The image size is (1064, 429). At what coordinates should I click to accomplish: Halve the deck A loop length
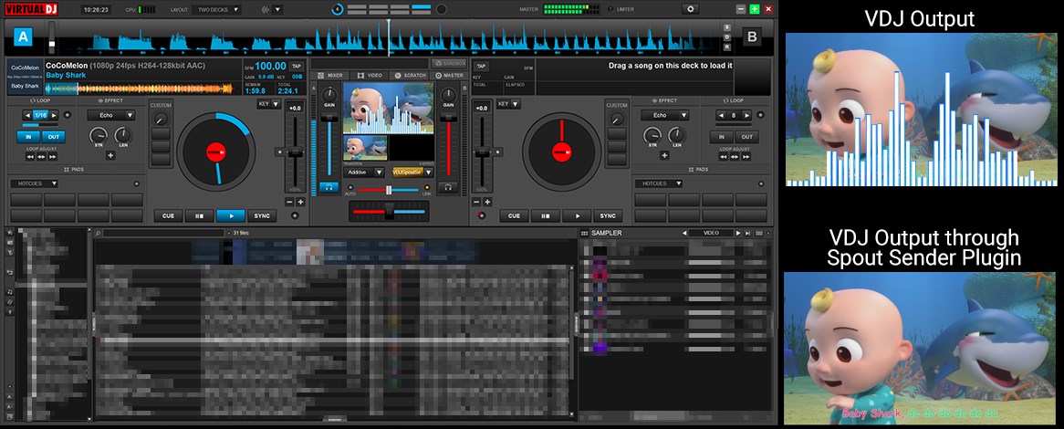pyautogui.click(x=27, y=115)
